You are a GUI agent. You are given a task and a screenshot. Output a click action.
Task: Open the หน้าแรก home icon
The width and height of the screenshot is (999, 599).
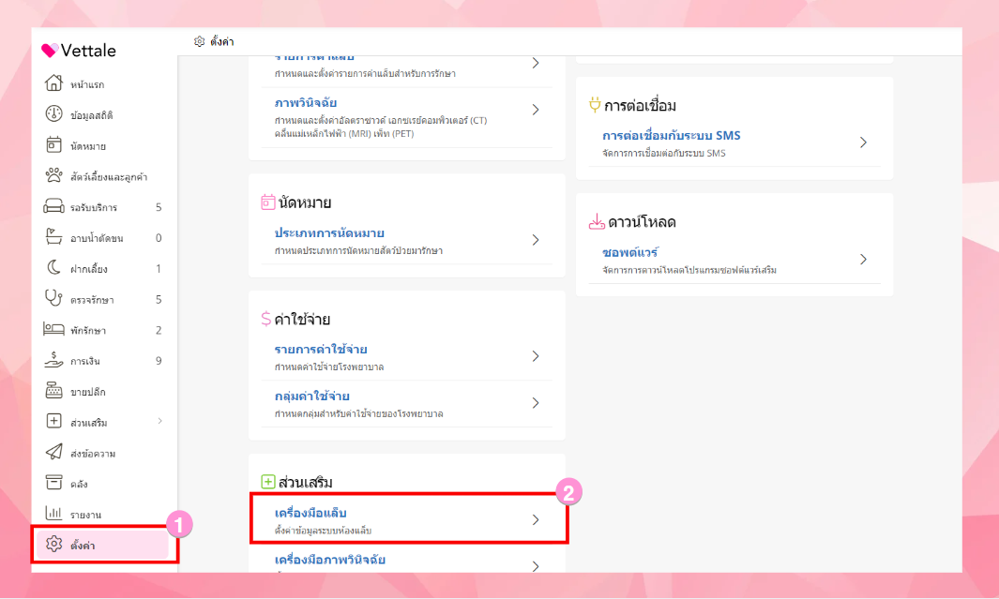(x=53, y=82)
